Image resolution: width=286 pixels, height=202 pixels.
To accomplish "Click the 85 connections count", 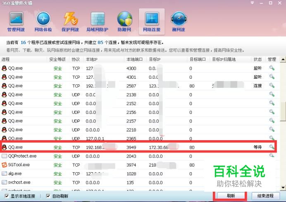I will click(100, 42).
